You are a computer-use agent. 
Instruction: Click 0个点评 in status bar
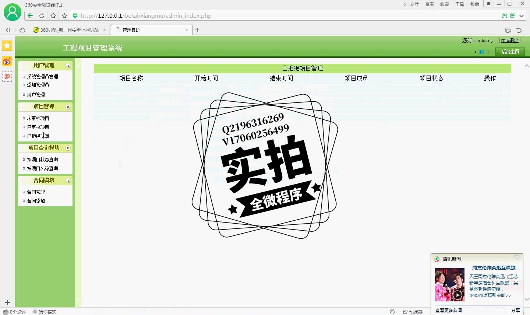pyautogui.click(x=15, y=312)
